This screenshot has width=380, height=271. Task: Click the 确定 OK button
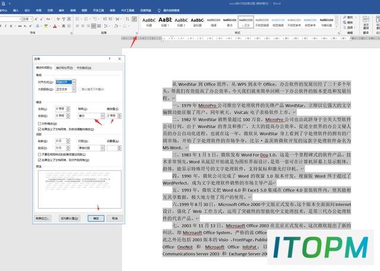pos(96,218)
